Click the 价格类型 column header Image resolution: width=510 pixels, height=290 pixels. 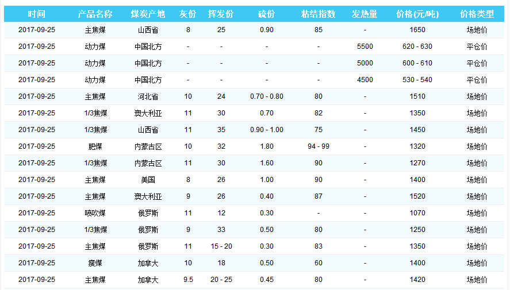(477, 14)
